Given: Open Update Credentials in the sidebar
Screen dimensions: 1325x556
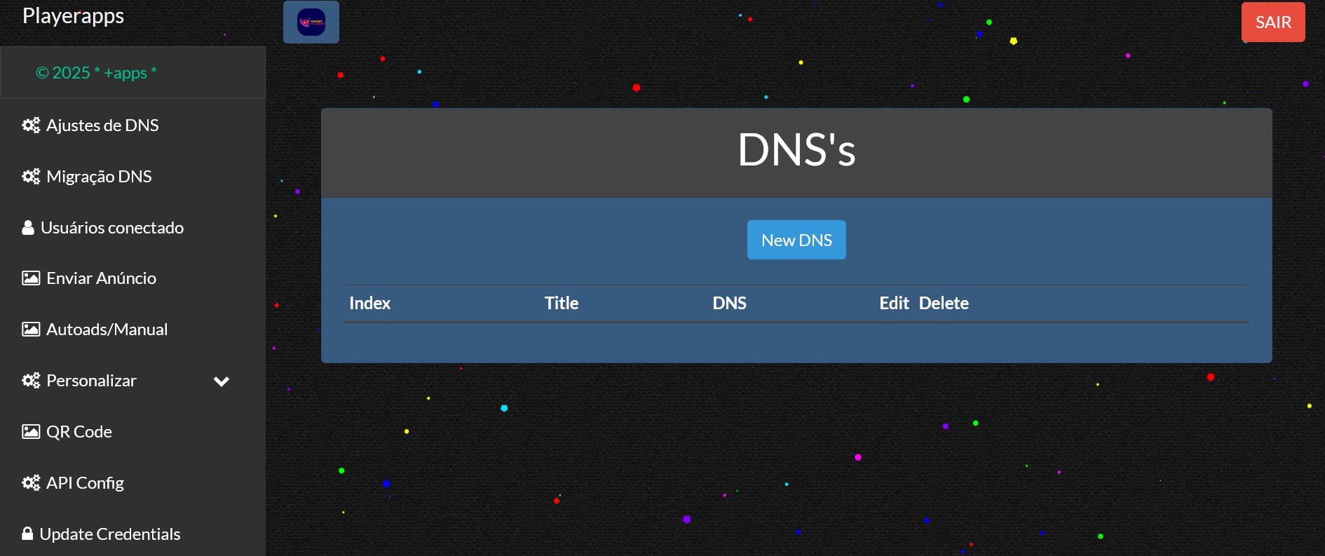Looking at the screenshot, I should click(x=110, y=534).
